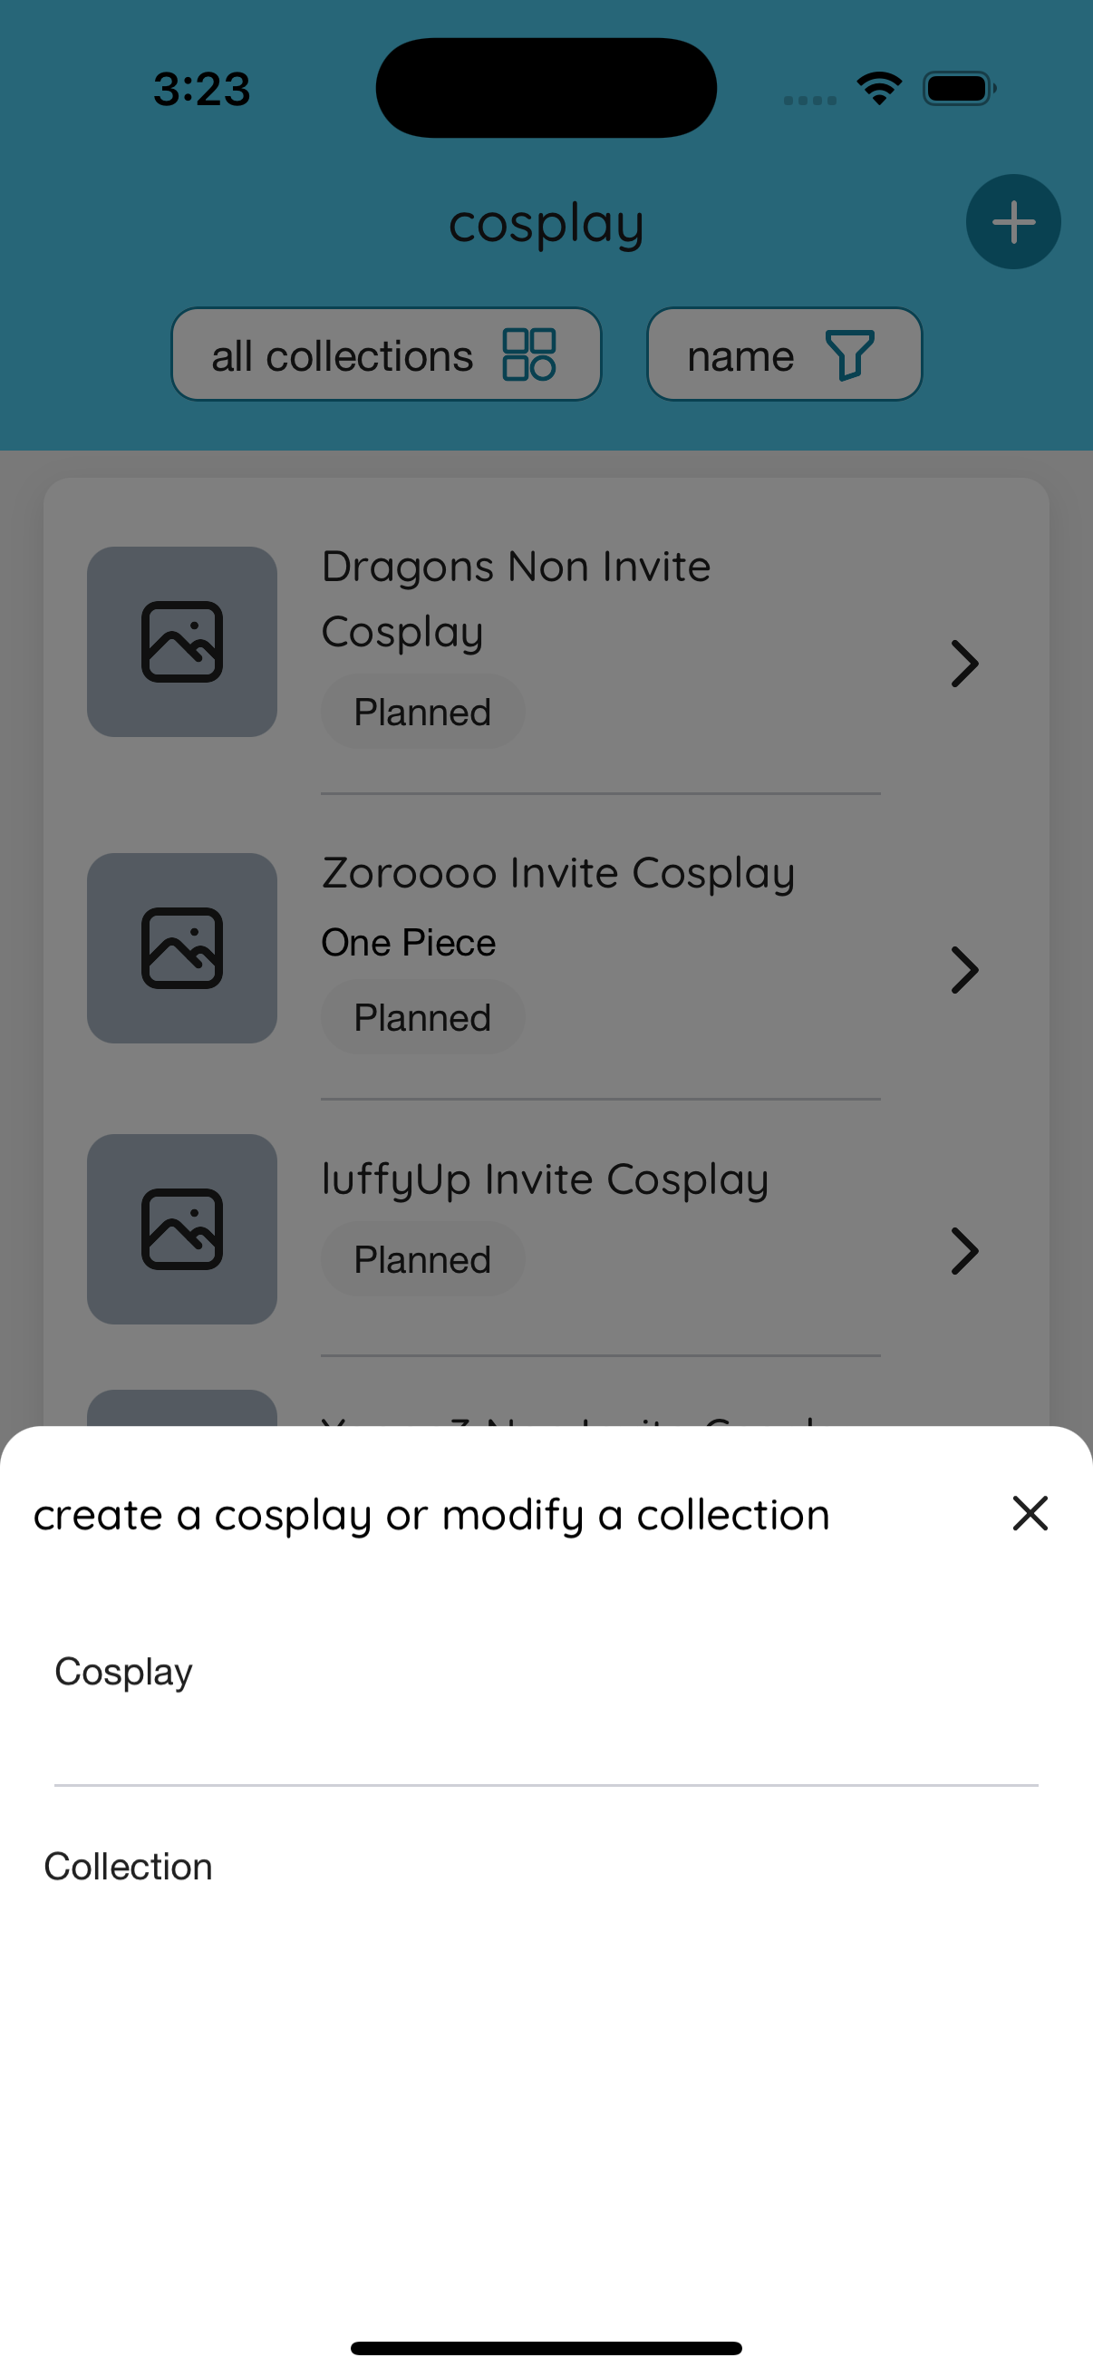
Task: Tap the chevron beside luffyUp Invite Cosplay
Action: pyautogui.click(x=965, y=1252)
